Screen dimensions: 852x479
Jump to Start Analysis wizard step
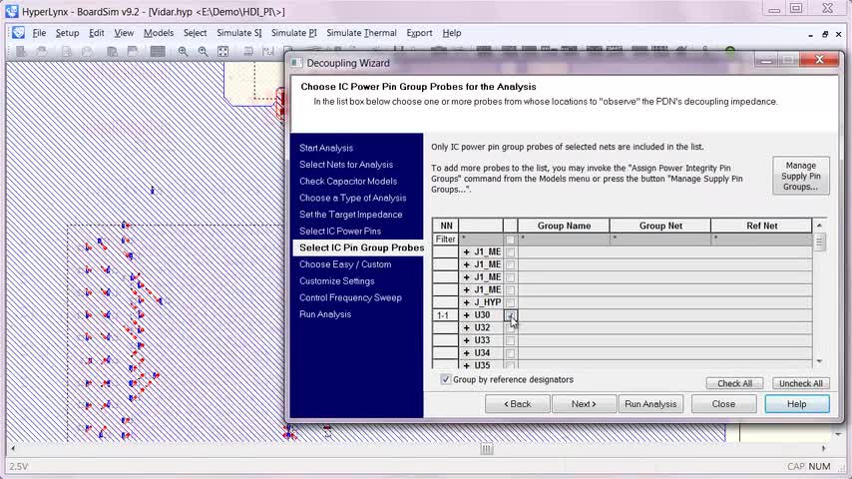[x=326, y=148]
